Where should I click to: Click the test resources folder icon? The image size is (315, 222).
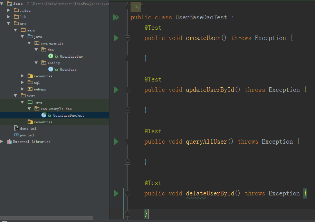coord(30,122)
